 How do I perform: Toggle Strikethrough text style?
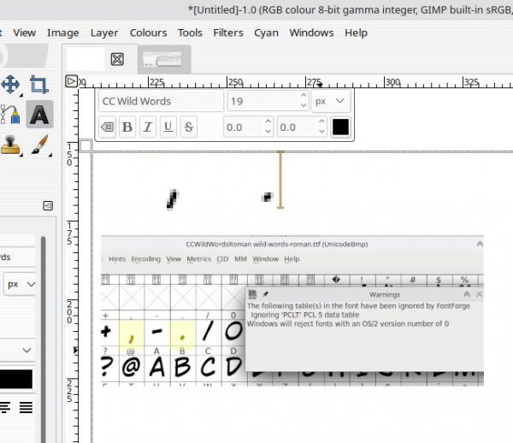[x=189, y=127]
